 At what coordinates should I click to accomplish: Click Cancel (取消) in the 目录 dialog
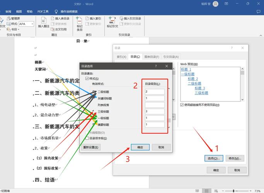click(x=237, y=170)
